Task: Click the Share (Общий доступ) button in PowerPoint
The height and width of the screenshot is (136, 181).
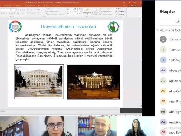Action: [x=135, y=6]
